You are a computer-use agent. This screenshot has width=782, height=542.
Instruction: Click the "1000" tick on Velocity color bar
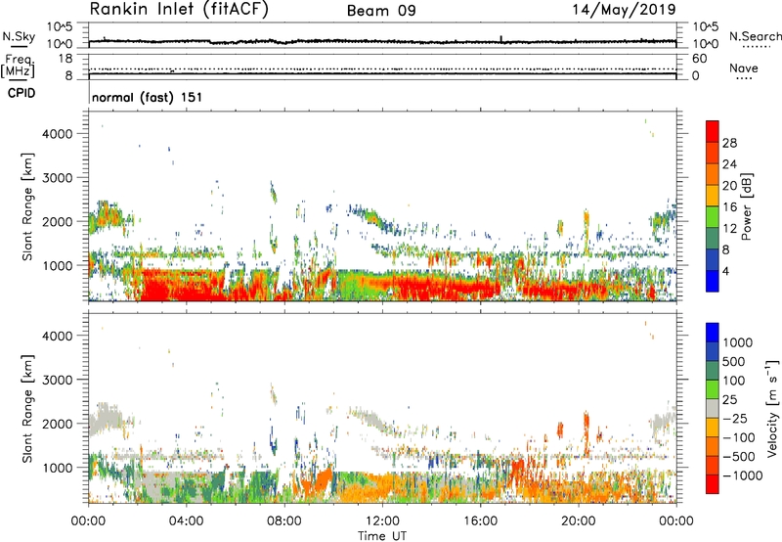(x=738, y=342)
